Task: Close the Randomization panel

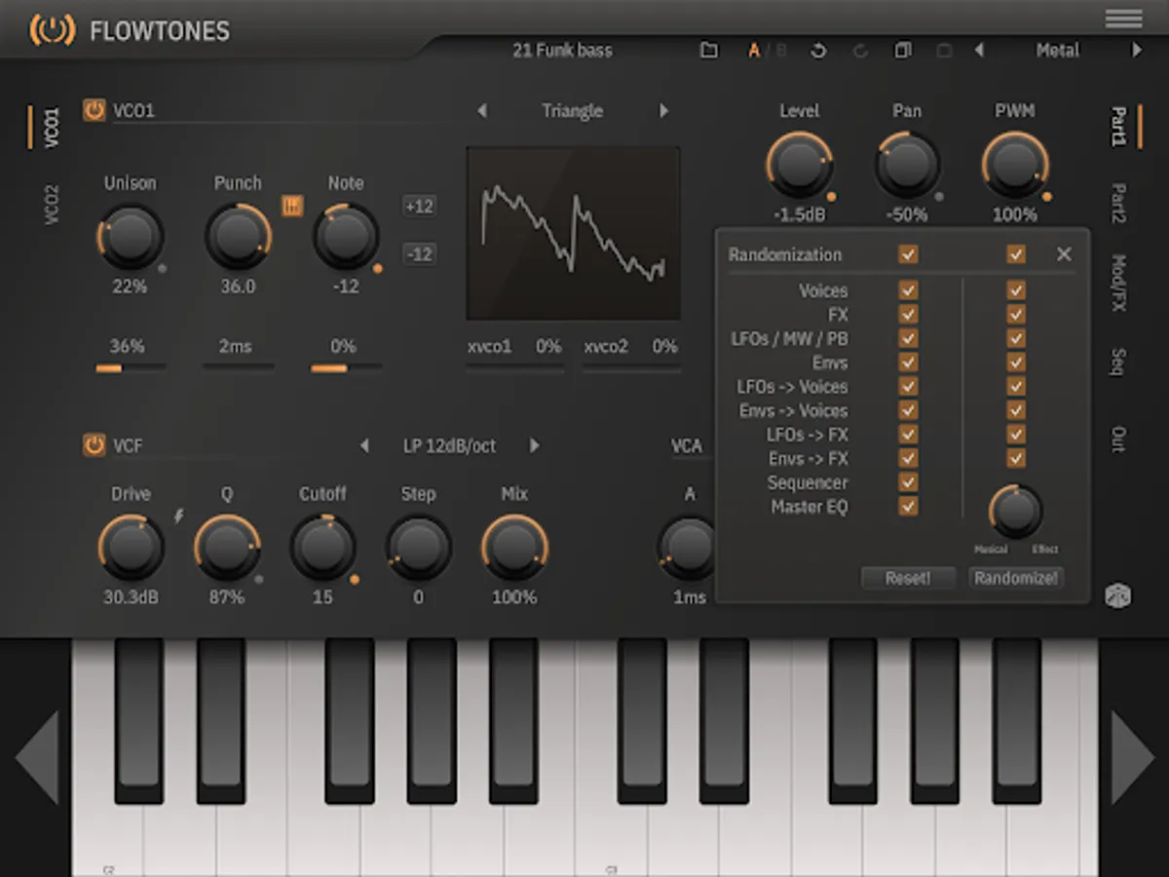Action: pos(1064,254)
